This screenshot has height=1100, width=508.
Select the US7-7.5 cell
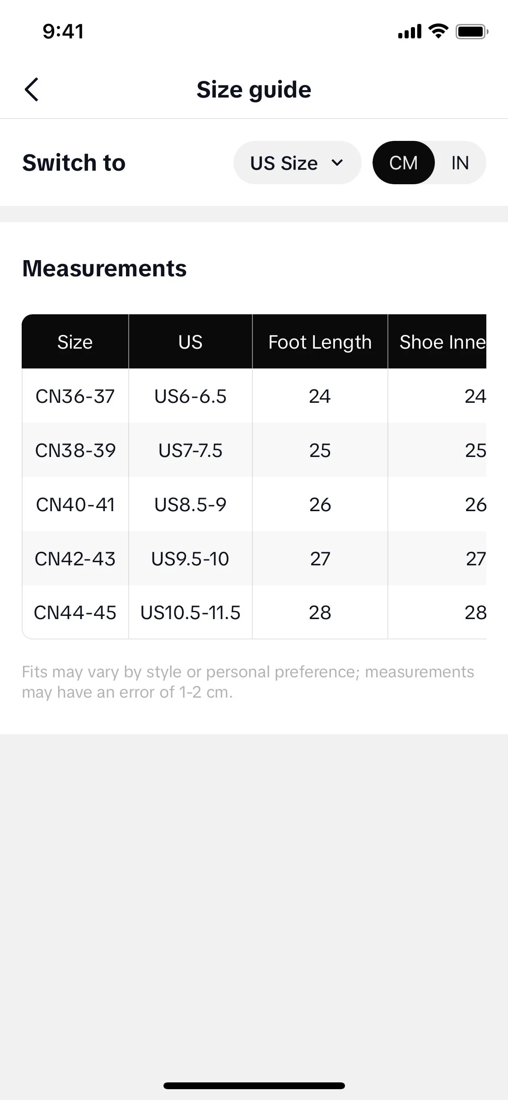pos(190,450)
